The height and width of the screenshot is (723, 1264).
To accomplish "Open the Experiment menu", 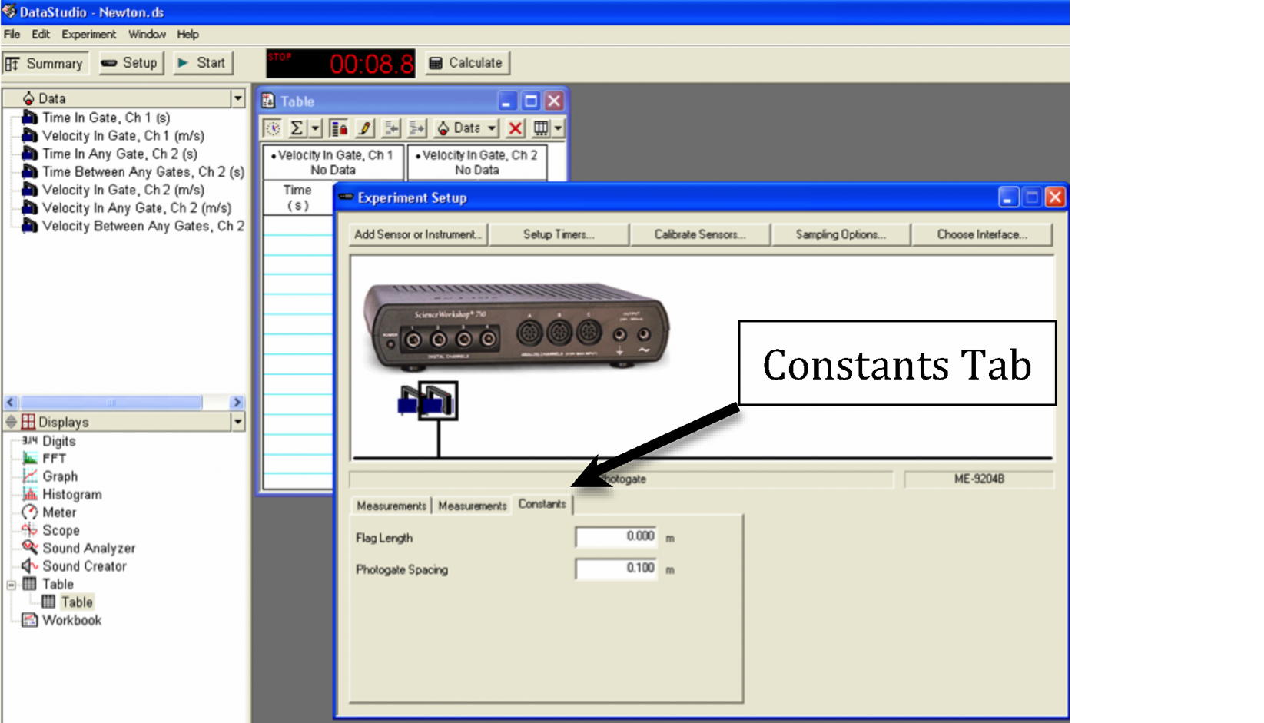I will (x=88, y=35).
